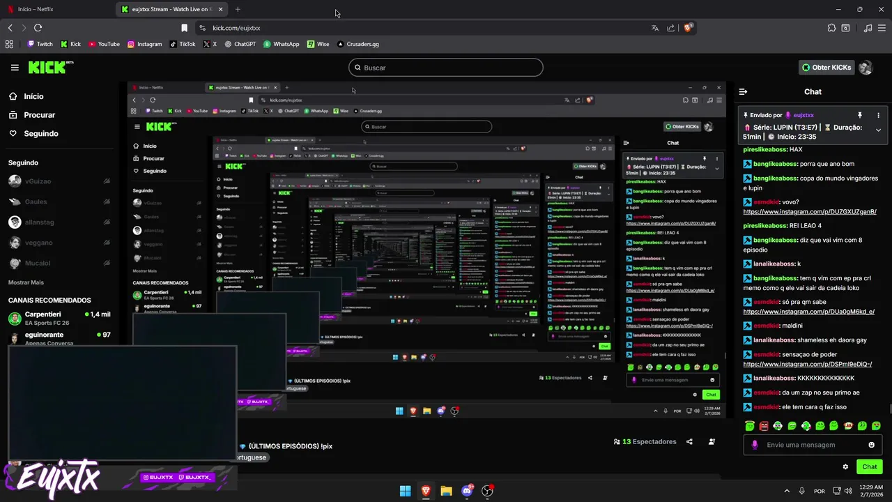
Task: Open a new browser tab
Action: [238, 9]
